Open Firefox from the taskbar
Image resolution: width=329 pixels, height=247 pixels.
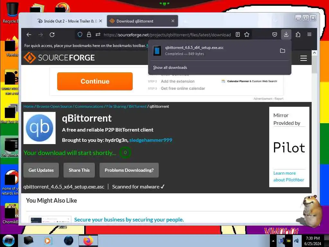click(x=88, y=241)
